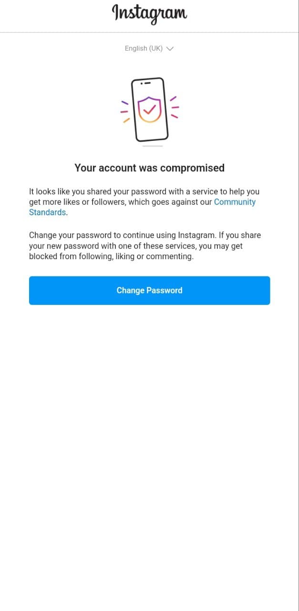Click the red checkmark in the shield
The image size is (299, 611).
[x=150, y=109]
